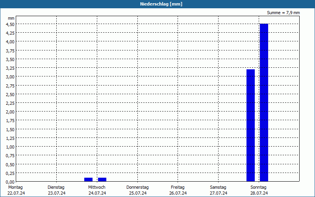Viewport: 315px width, 197px height.
Task: Click the Sonntag 28.07.24 axis label
Action: (259, 190)
